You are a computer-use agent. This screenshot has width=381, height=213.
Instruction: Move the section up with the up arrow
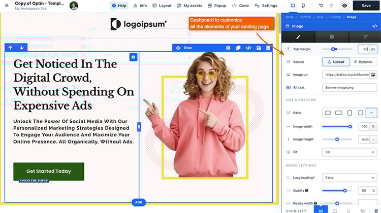[10, 48]
